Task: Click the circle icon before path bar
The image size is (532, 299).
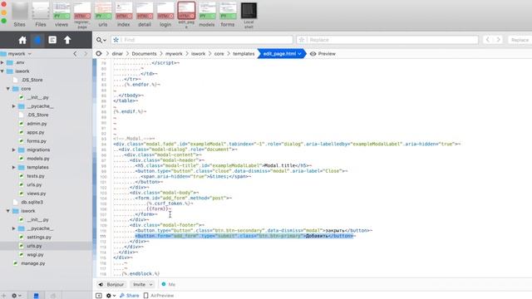Action: [99, 53]
